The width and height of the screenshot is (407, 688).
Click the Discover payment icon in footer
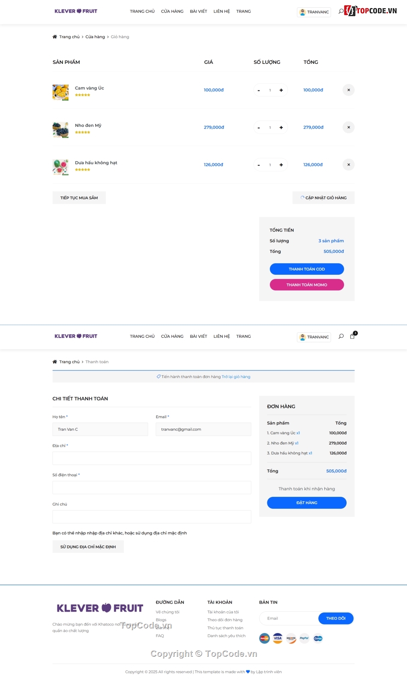click(291, 638)
